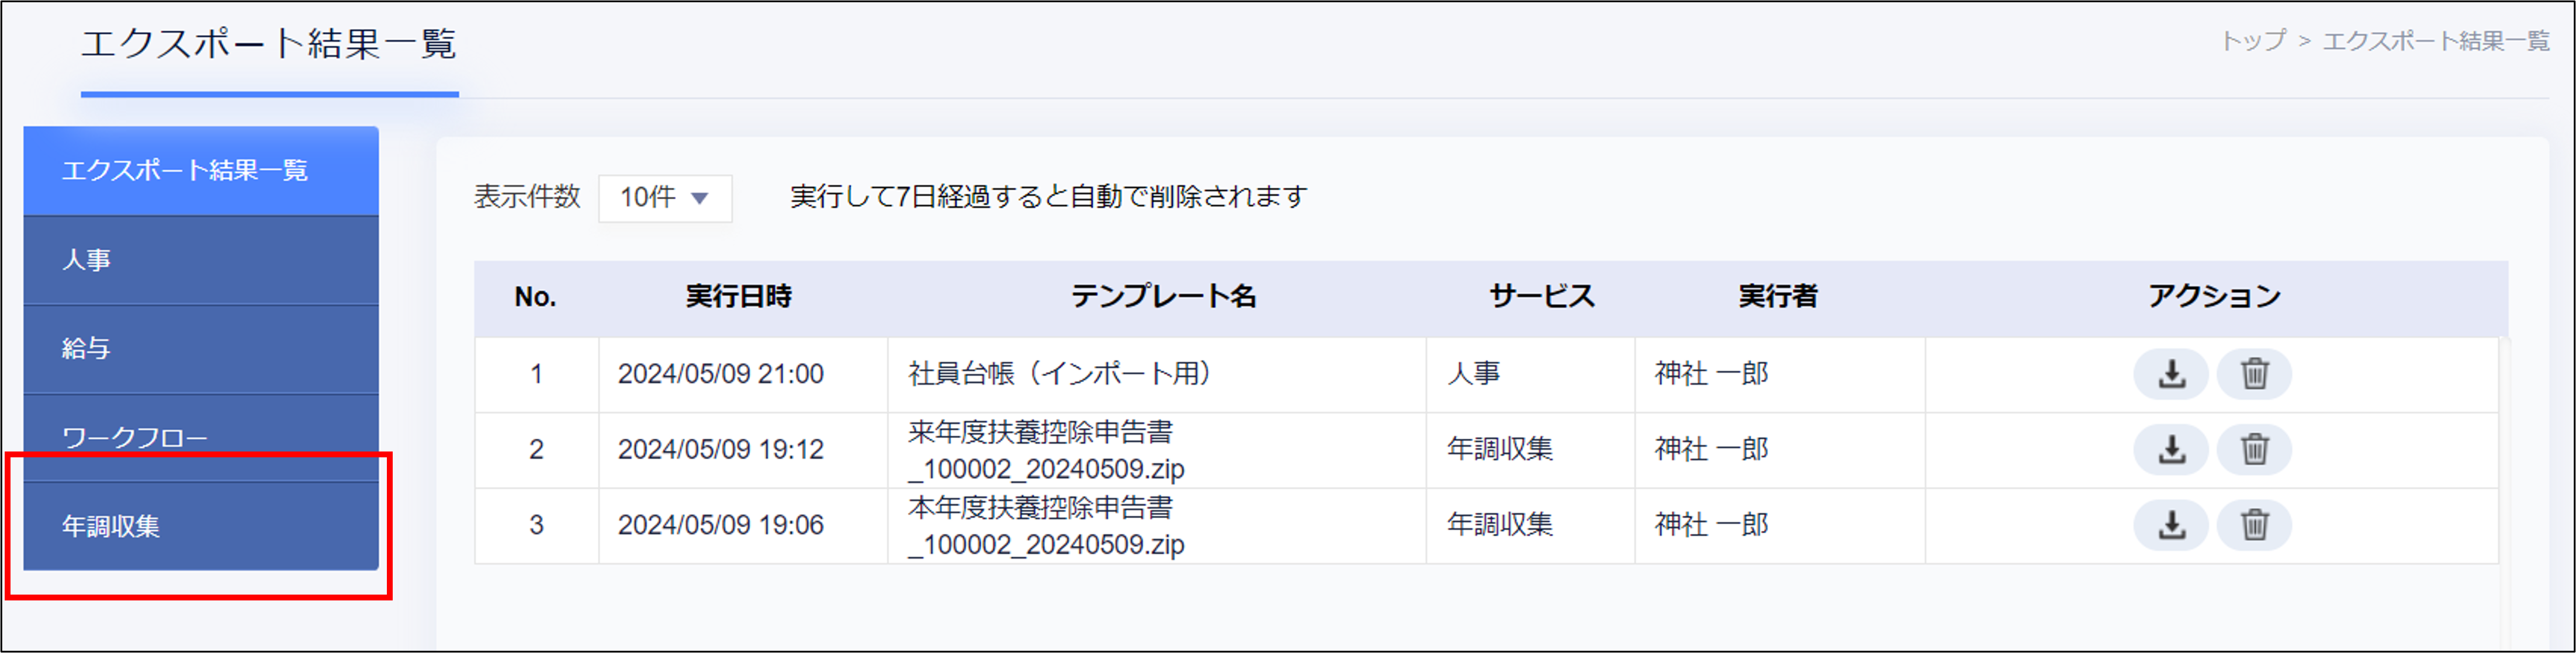
Task: Delete the 社員台帳（インポート用）export result
Action: (x=2254, y=374)
